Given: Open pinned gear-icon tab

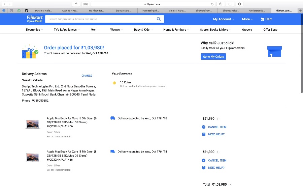Looking at the screenshot, I should click(x=4, y=11).
